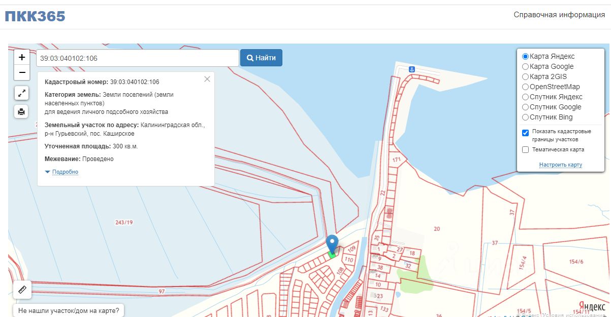Click parcel 20 on the map
Viewport: 611px width, 317px height.
[437, 229]
